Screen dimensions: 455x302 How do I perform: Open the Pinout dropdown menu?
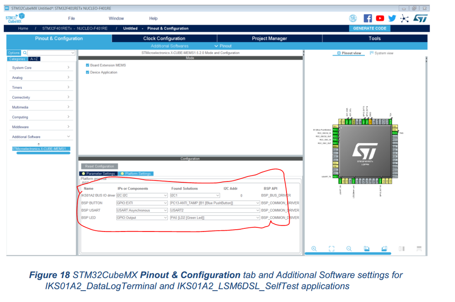point(223,46)
